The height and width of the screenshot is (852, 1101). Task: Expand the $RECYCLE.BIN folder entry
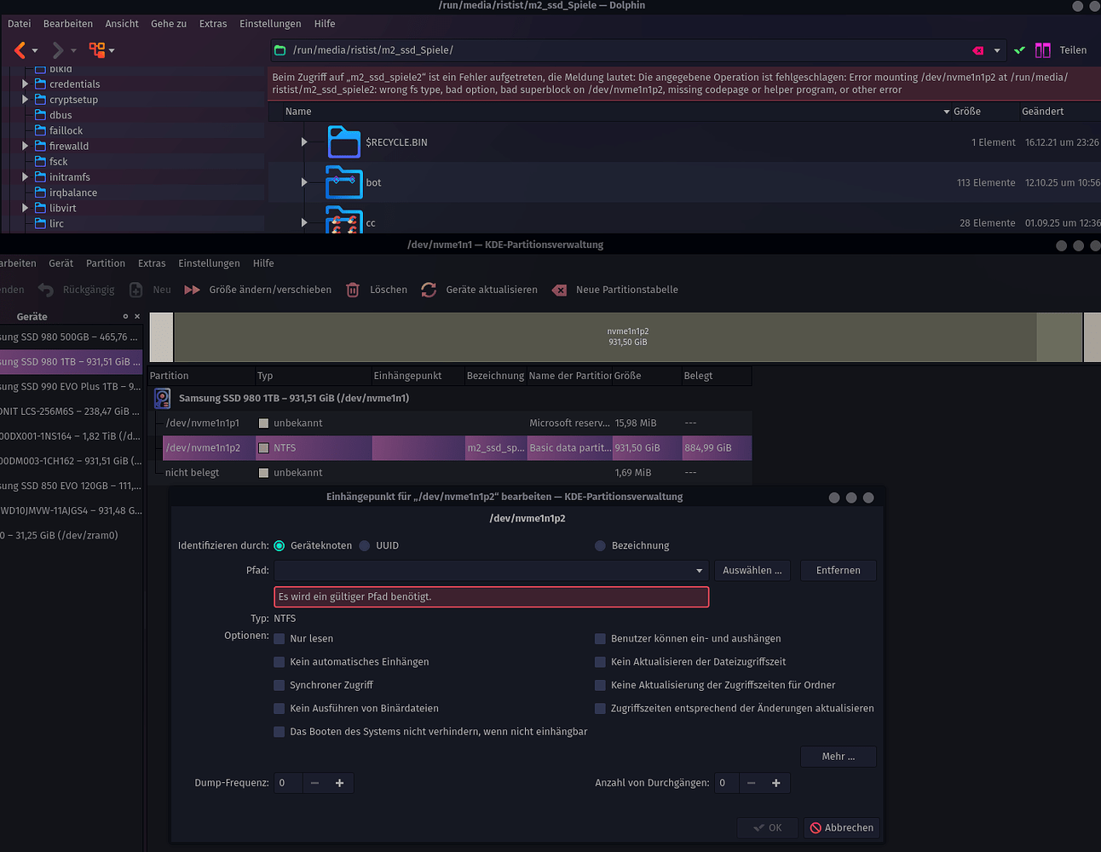click(x=304, y=141)
